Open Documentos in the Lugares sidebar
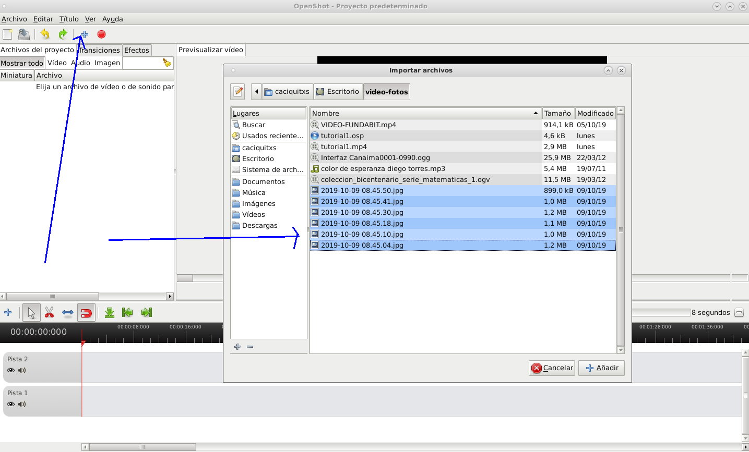Screen dimensions: 749x452 [x=269, y=182]
